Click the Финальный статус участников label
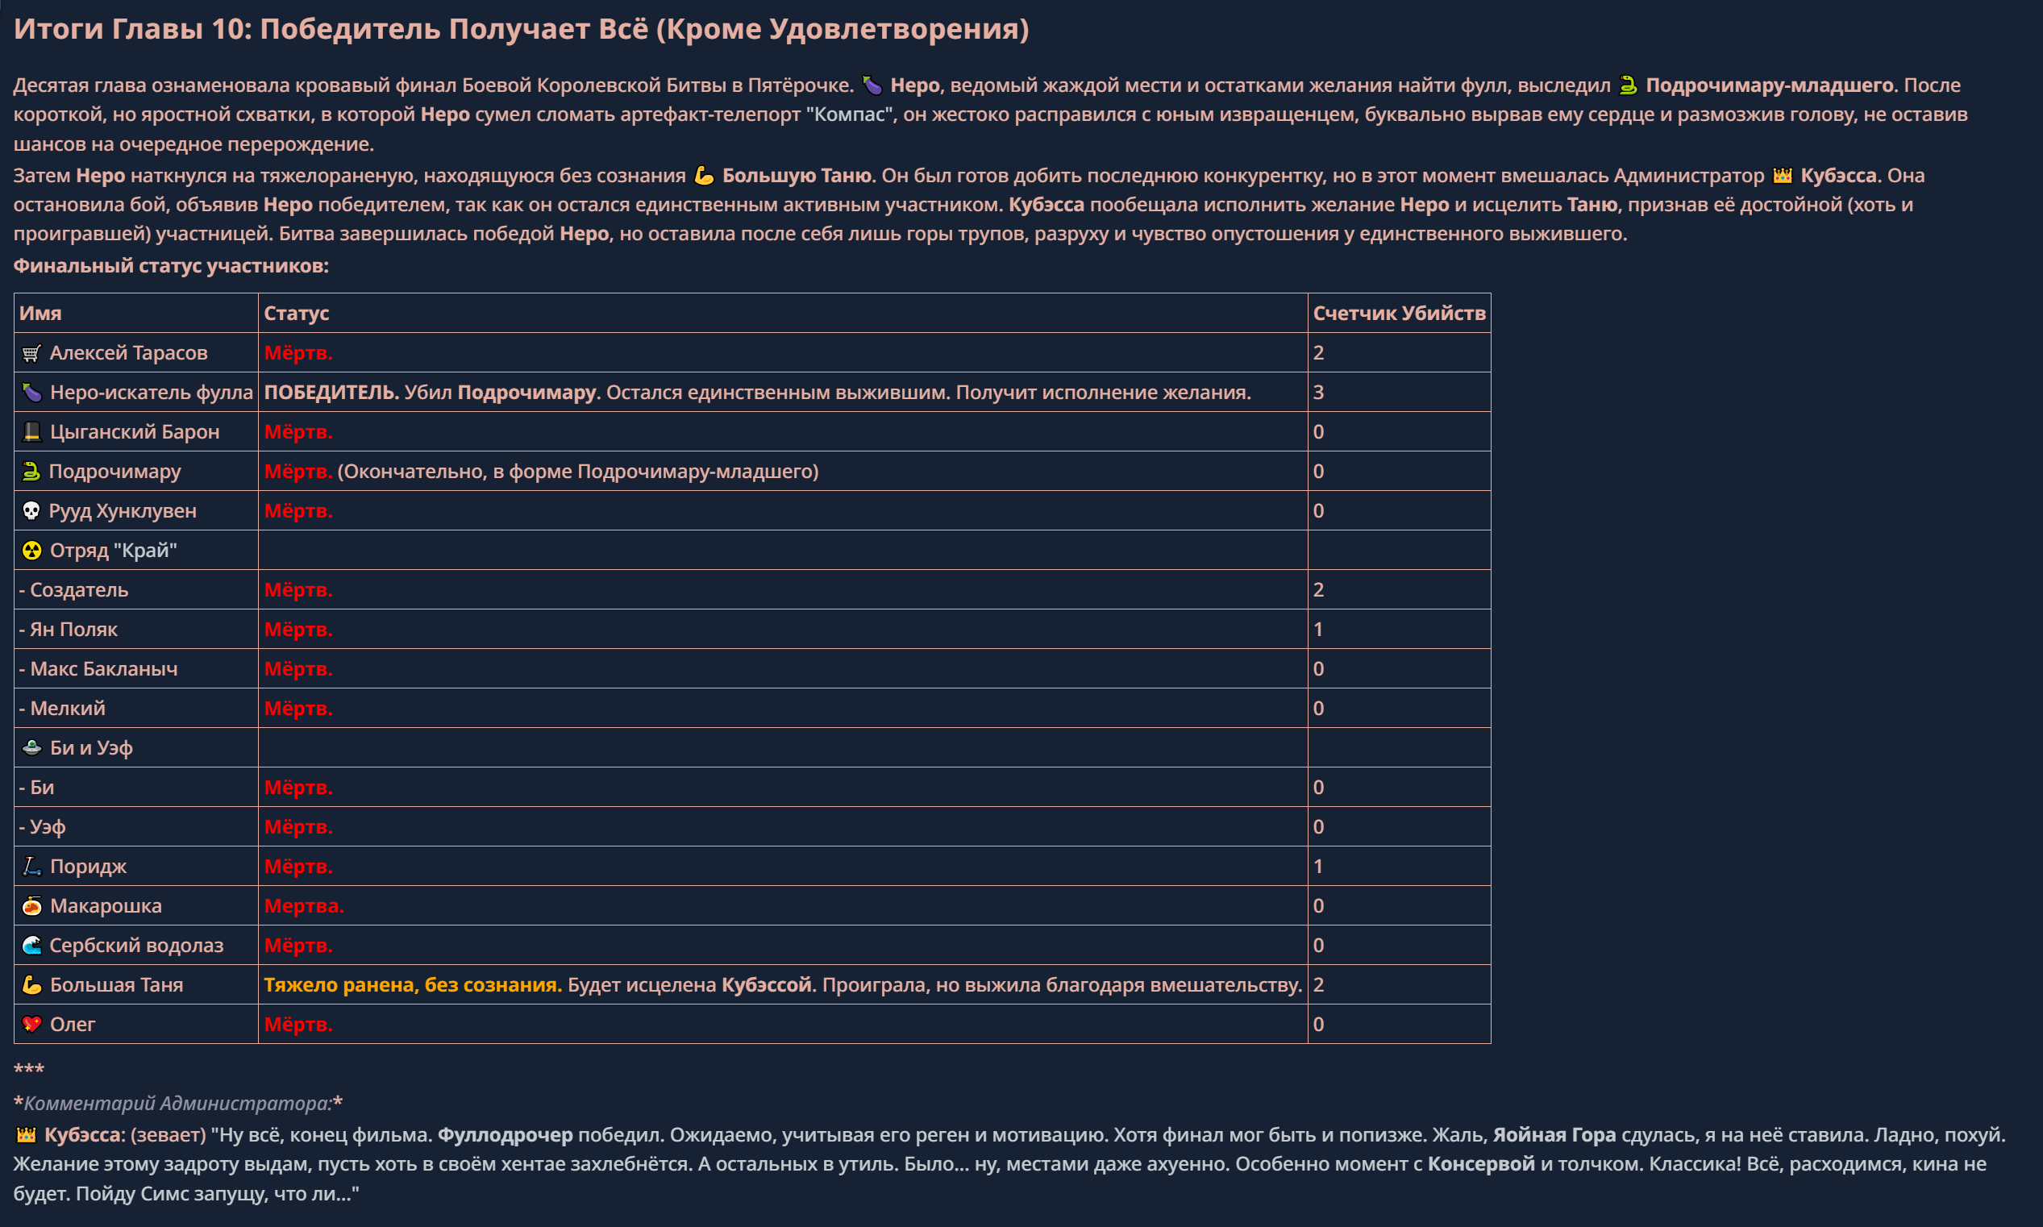Screen dimensions: 2043x1227 [171, 266]
